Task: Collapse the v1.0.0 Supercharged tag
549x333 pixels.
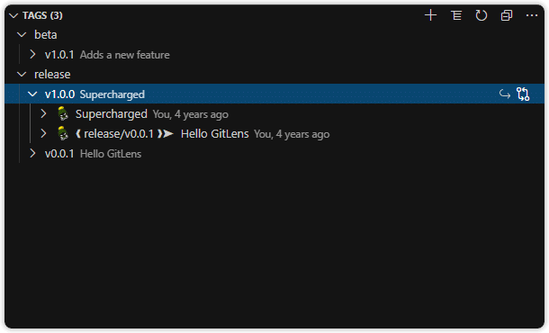Action: coord(32,94)
